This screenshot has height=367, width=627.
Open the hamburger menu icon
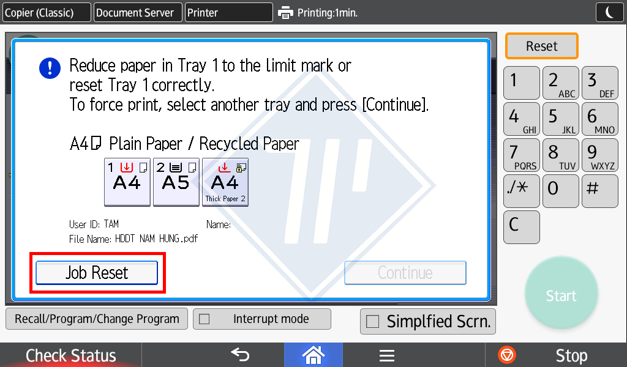click(386, 355)
